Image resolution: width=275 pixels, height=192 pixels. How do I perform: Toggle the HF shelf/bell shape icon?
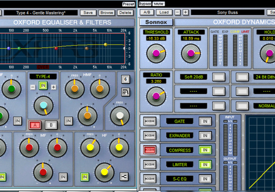pyautogui.click(x=124, y=176)
